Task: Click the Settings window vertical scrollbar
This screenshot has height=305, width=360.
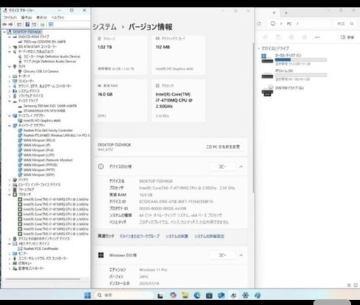Action: pos(253,118)
